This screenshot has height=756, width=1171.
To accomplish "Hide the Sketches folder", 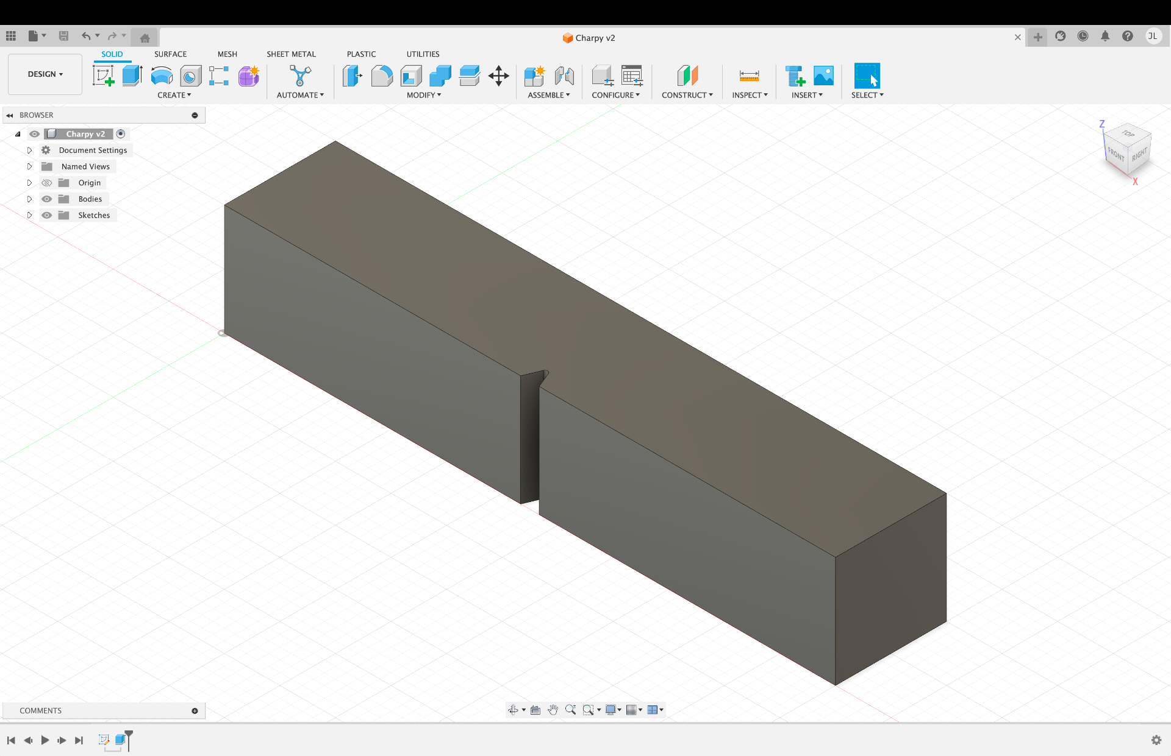I will point(46,215).
